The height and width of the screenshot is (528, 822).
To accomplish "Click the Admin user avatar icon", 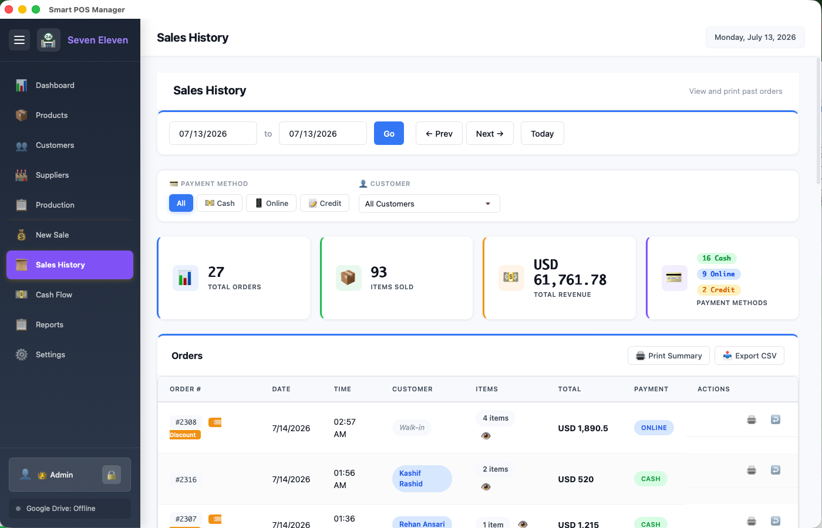I will [x=25, y=474].
